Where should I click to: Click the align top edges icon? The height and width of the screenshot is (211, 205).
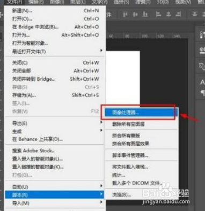point(125,14)
